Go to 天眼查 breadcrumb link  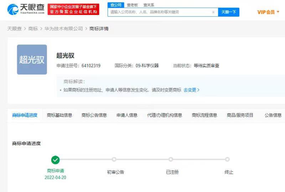(14, 28)
